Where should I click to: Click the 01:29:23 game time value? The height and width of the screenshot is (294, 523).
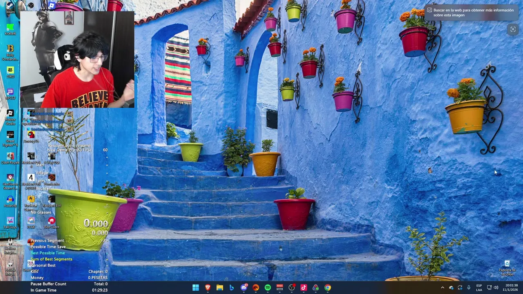100,290
